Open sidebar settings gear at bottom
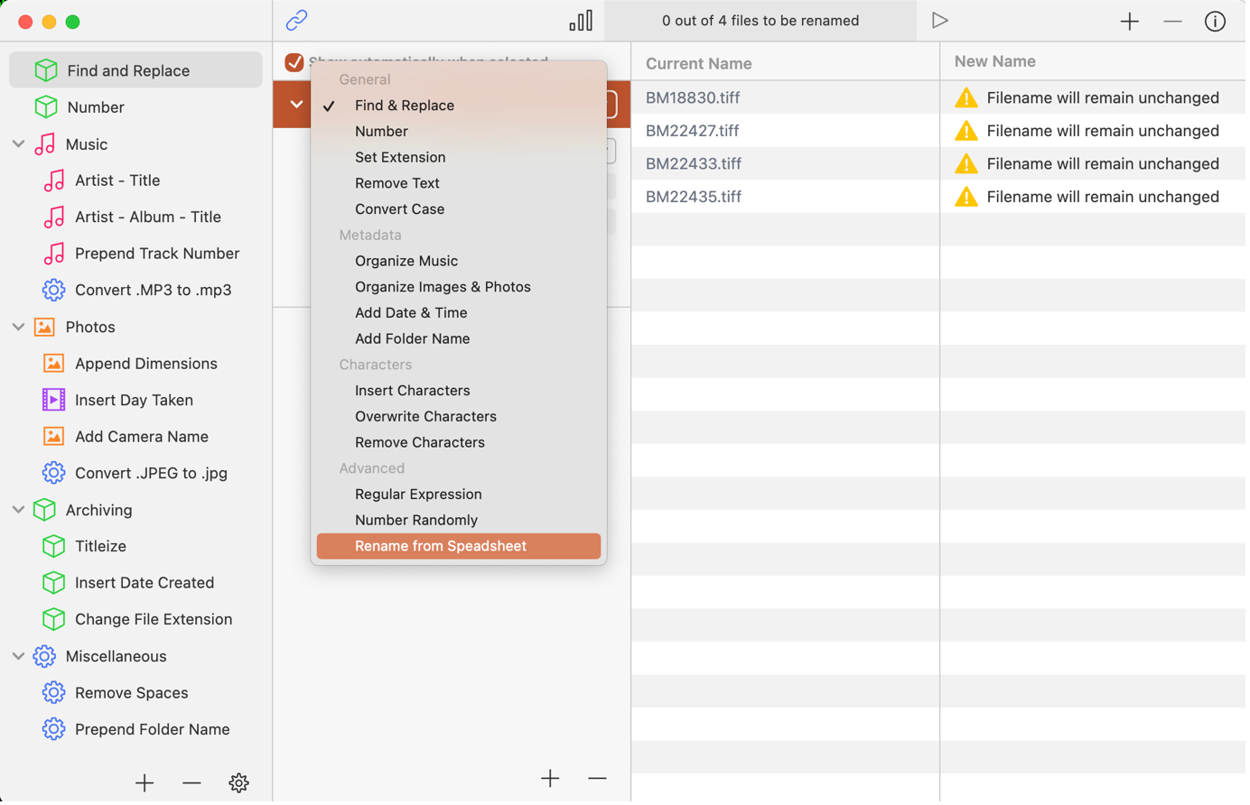This screenshot has width=1250, height=805. coord(239,785)
